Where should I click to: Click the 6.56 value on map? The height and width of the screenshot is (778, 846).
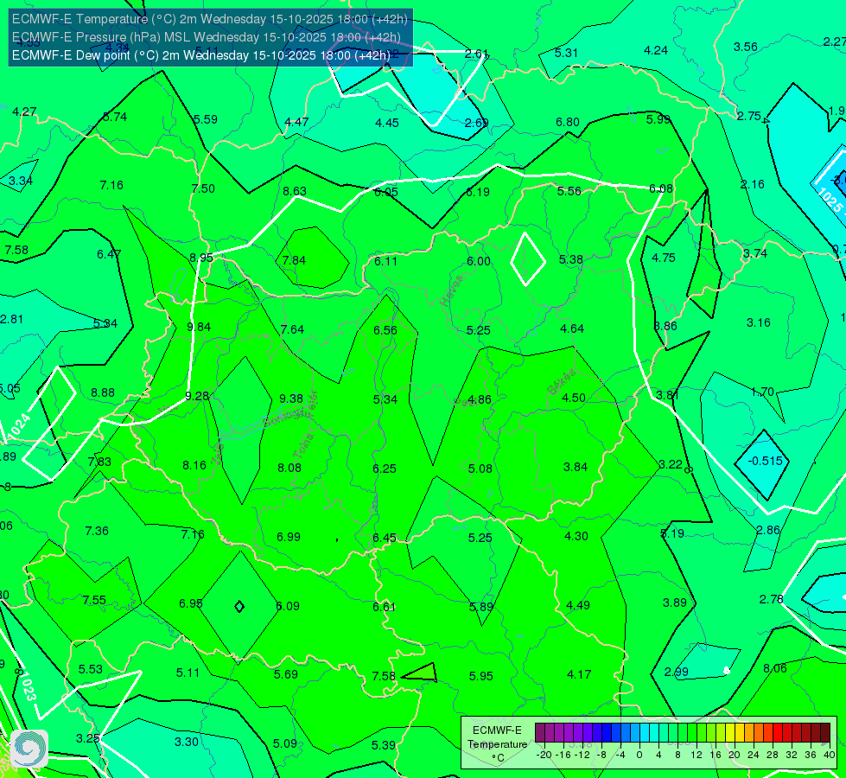(385, 330)
